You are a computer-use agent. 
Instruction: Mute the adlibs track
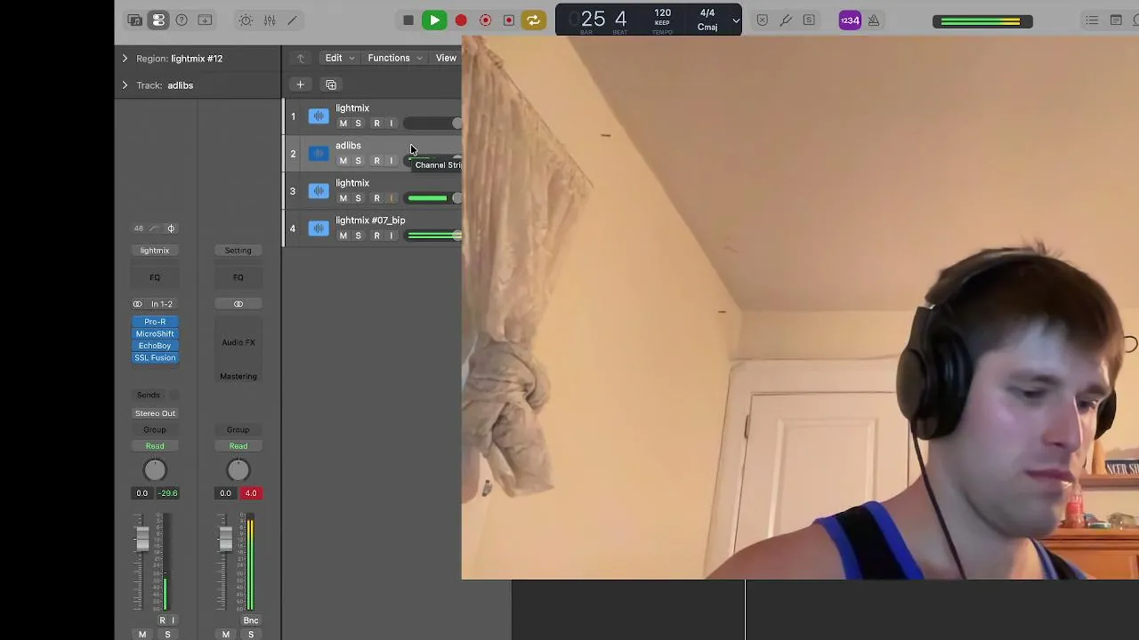pos(343,161)
